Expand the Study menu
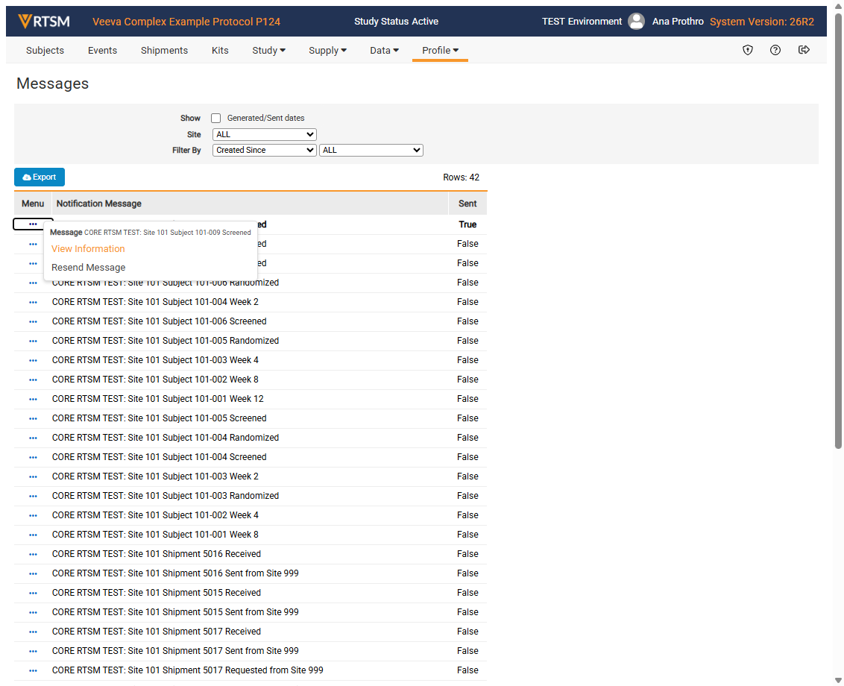844x686 pixels. click(x=268, y=50)
